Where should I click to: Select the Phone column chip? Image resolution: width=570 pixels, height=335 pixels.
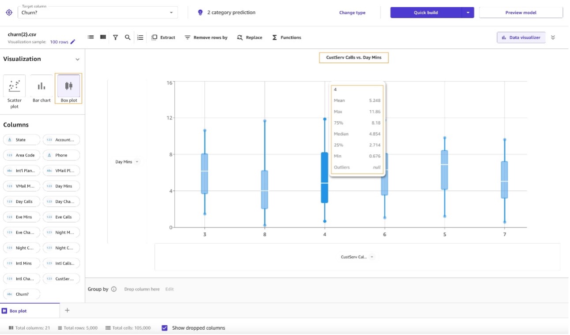[x=61, y=155]
